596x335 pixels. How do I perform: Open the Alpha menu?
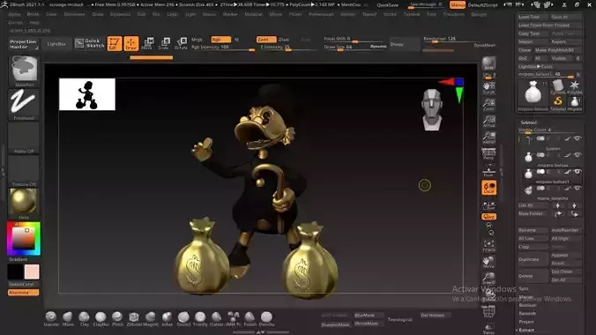click(x=14, y=14)
